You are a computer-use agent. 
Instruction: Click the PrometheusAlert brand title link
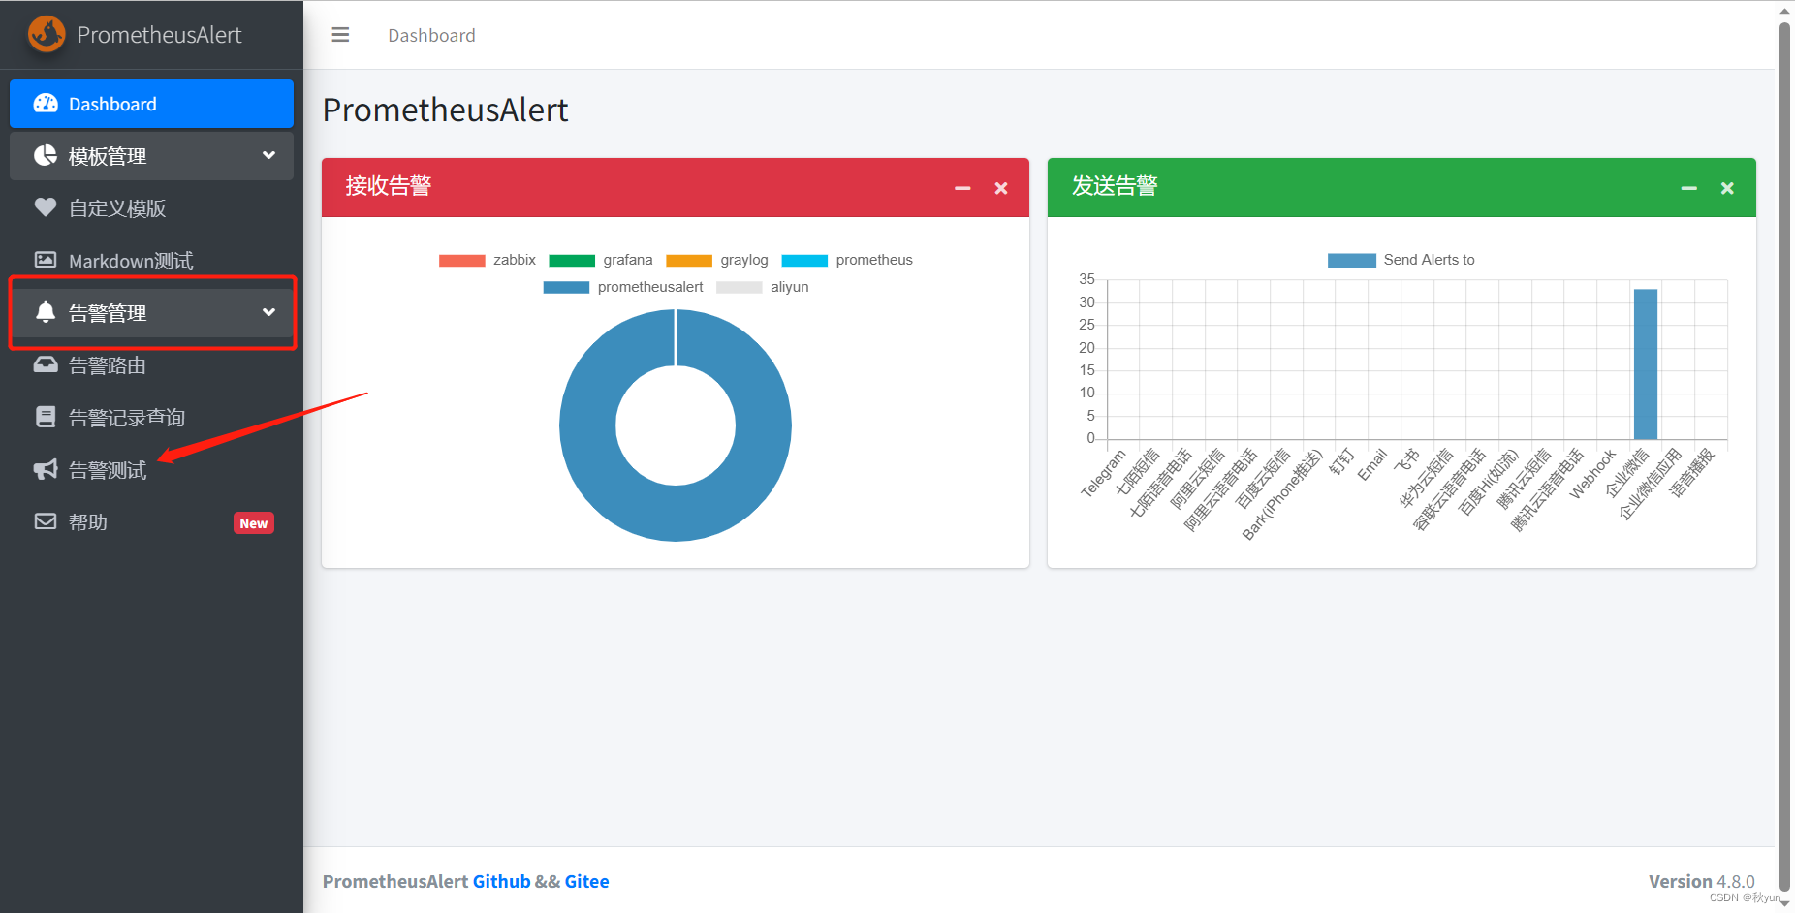pyautogui.click(x=159, y=35)
